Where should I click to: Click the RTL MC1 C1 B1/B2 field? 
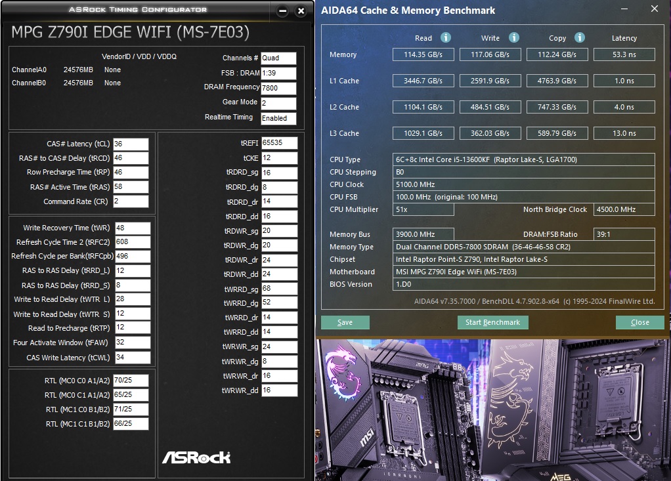point(131,424)
